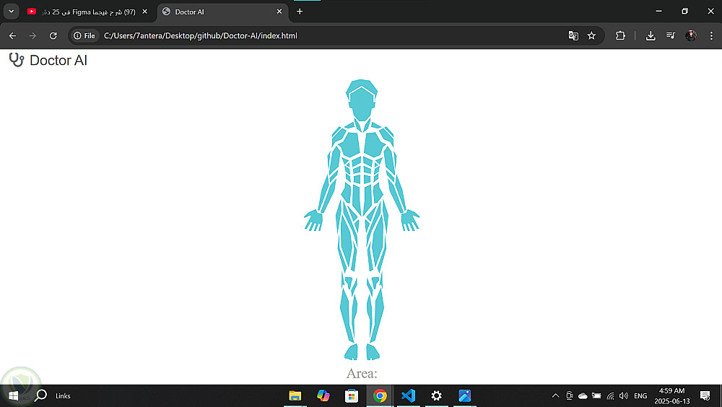Click the ENG language indicator
This screenshot has height=407, width=722.
pos(640,396)
